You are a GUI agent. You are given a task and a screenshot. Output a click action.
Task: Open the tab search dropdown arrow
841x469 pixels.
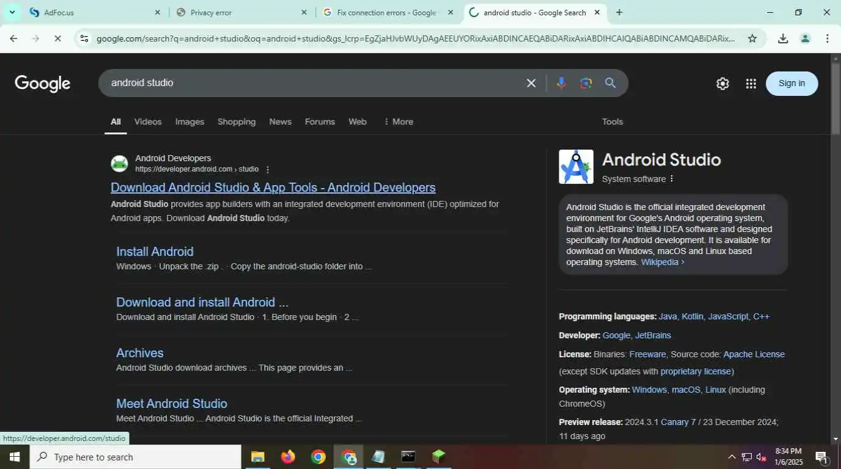click(12, 12)
